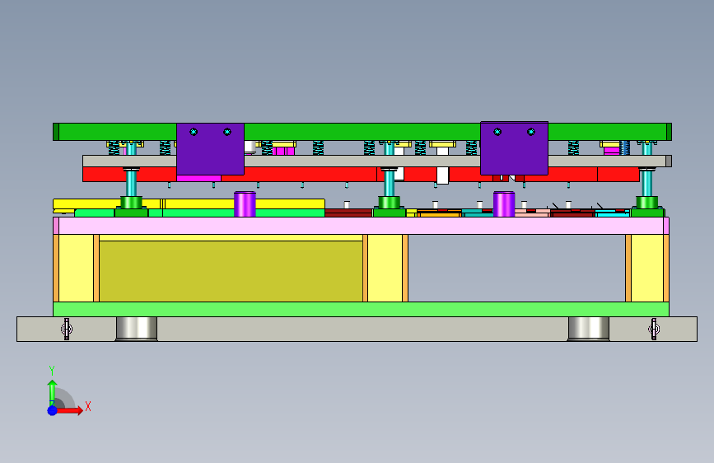Select the middle yellow support block
Viewport: 714px width, 463px height.
click(x=385, y=268)
